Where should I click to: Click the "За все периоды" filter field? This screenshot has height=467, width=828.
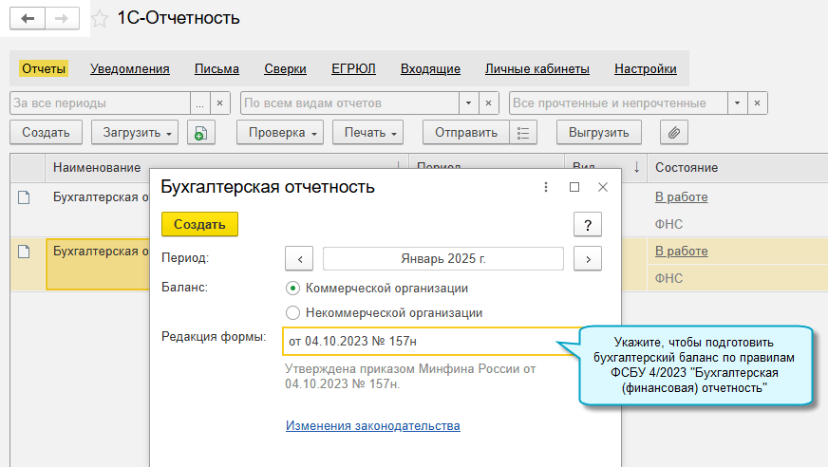coord(101,103)
